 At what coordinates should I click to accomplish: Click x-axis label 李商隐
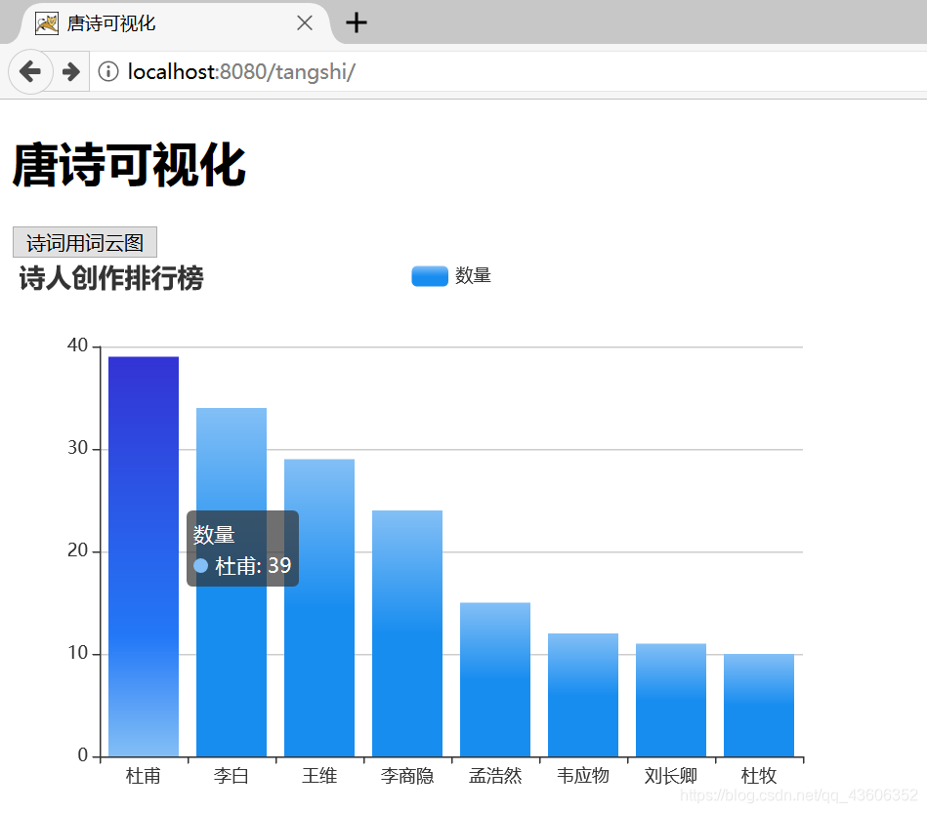[407, 776]
